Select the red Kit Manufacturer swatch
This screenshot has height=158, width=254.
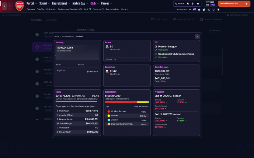[109, 112]
